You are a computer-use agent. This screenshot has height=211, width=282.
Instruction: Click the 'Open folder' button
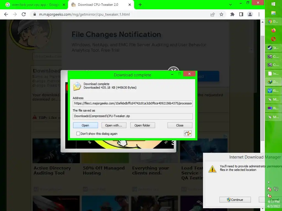(x=142, y=125)
